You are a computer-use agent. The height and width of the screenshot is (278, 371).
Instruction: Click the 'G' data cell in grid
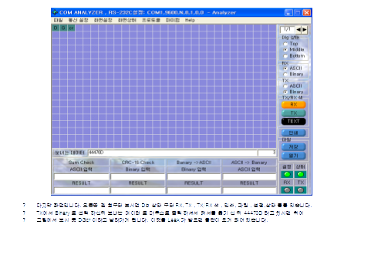click(63, 28)
